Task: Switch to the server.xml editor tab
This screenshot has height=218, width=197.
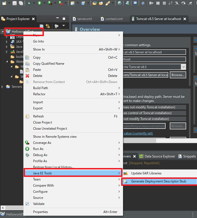Action: coord(82,19)
